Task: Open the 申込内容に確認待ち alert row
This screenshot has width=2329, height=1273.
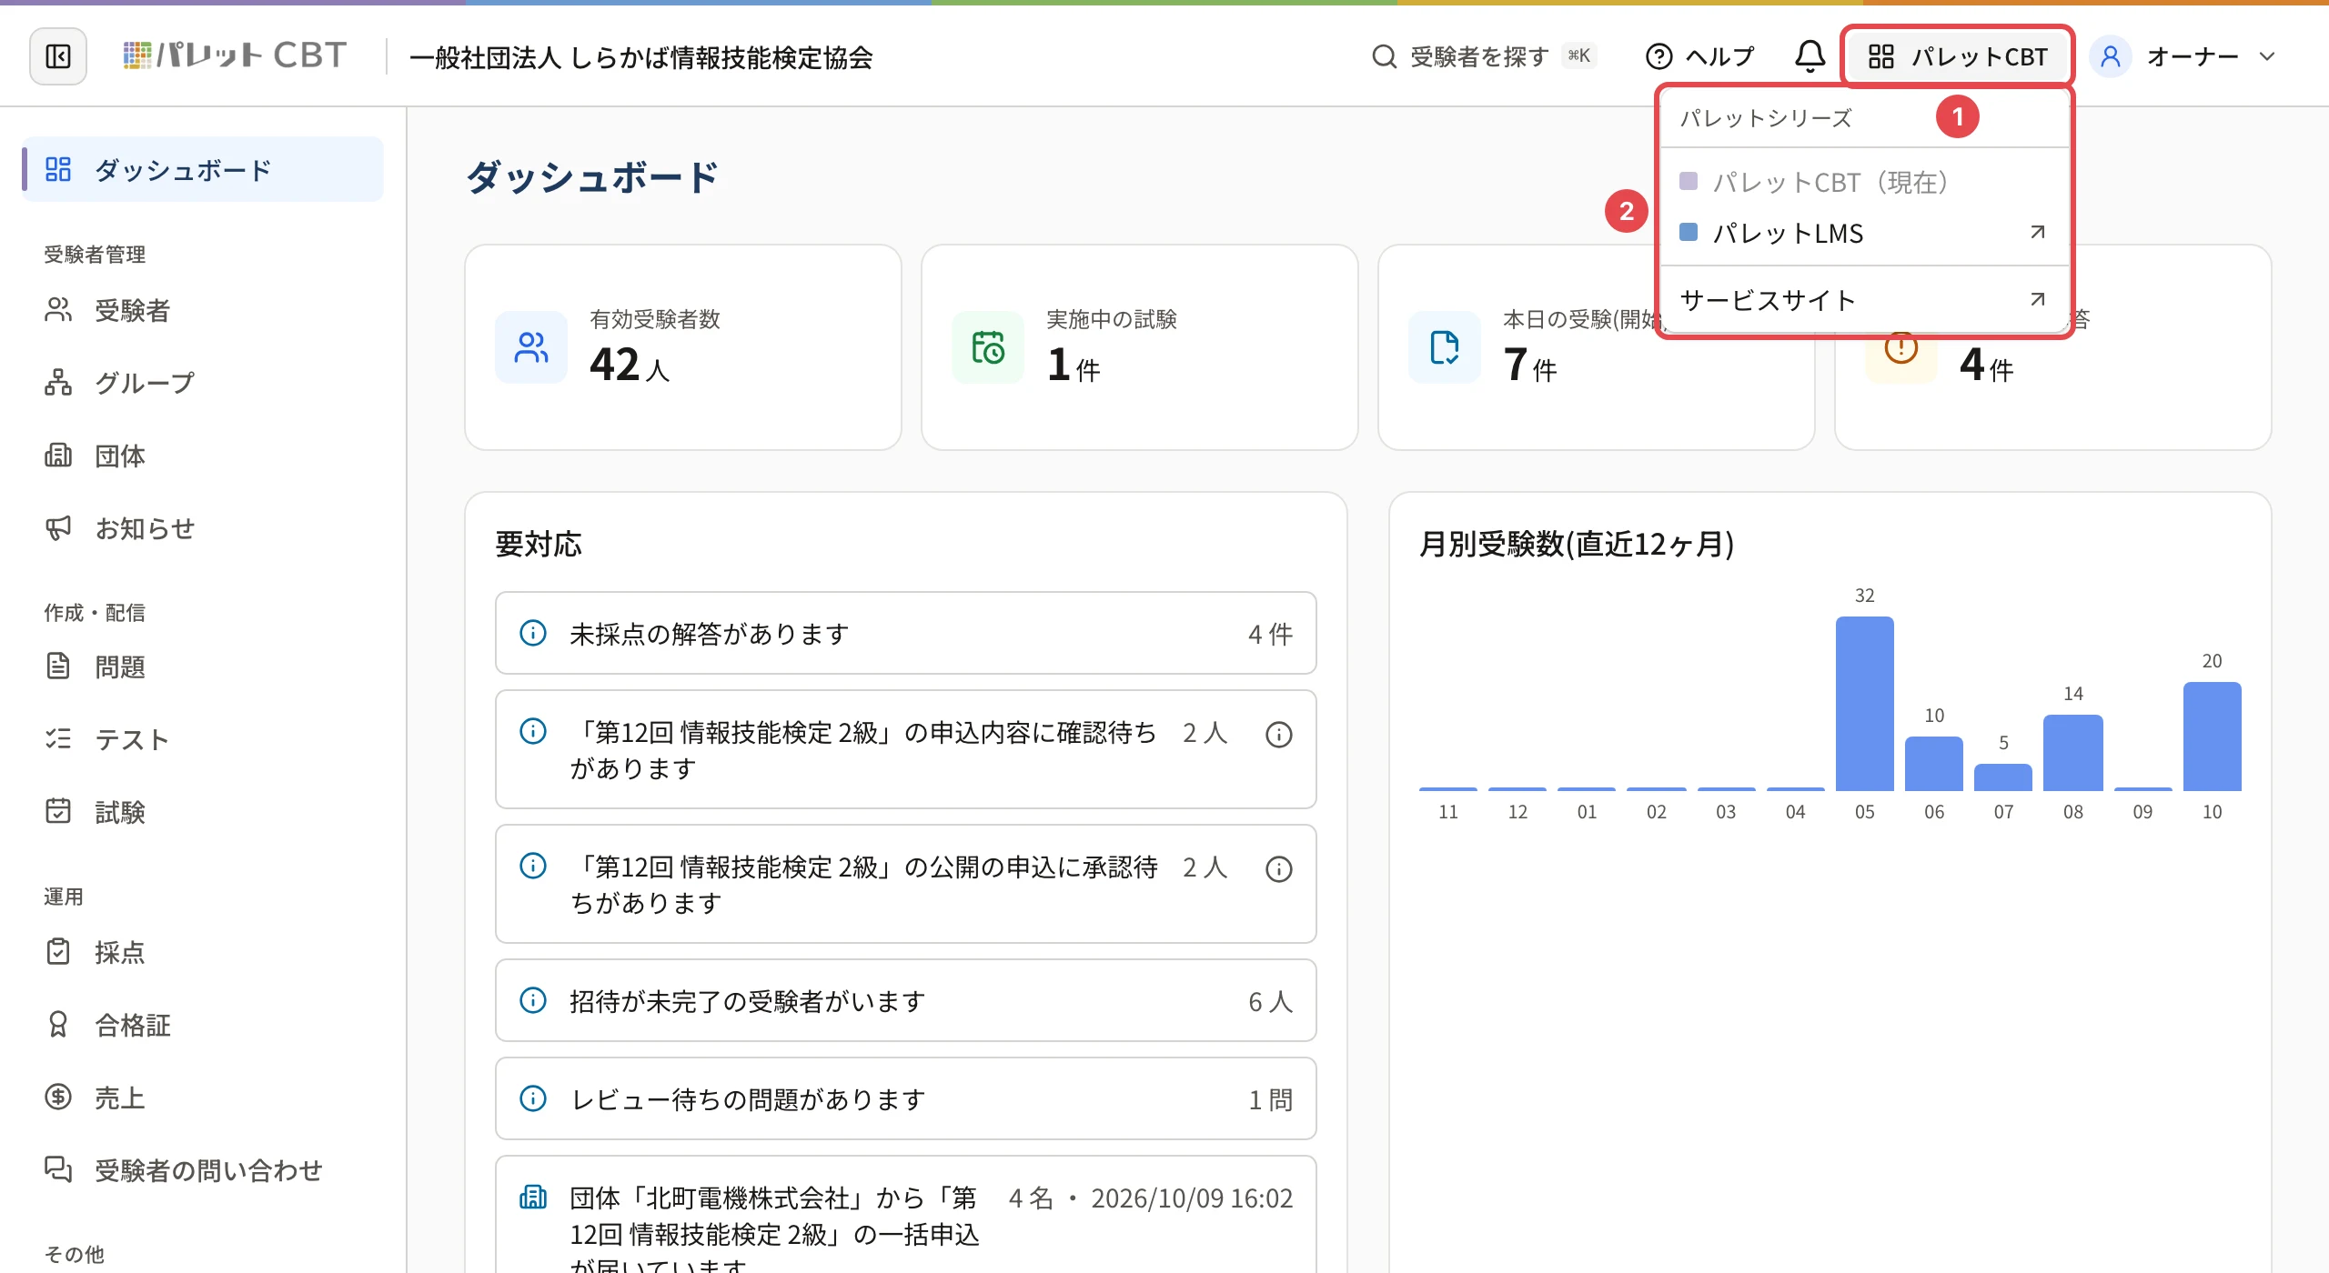Action: click(x=906, y=749)
